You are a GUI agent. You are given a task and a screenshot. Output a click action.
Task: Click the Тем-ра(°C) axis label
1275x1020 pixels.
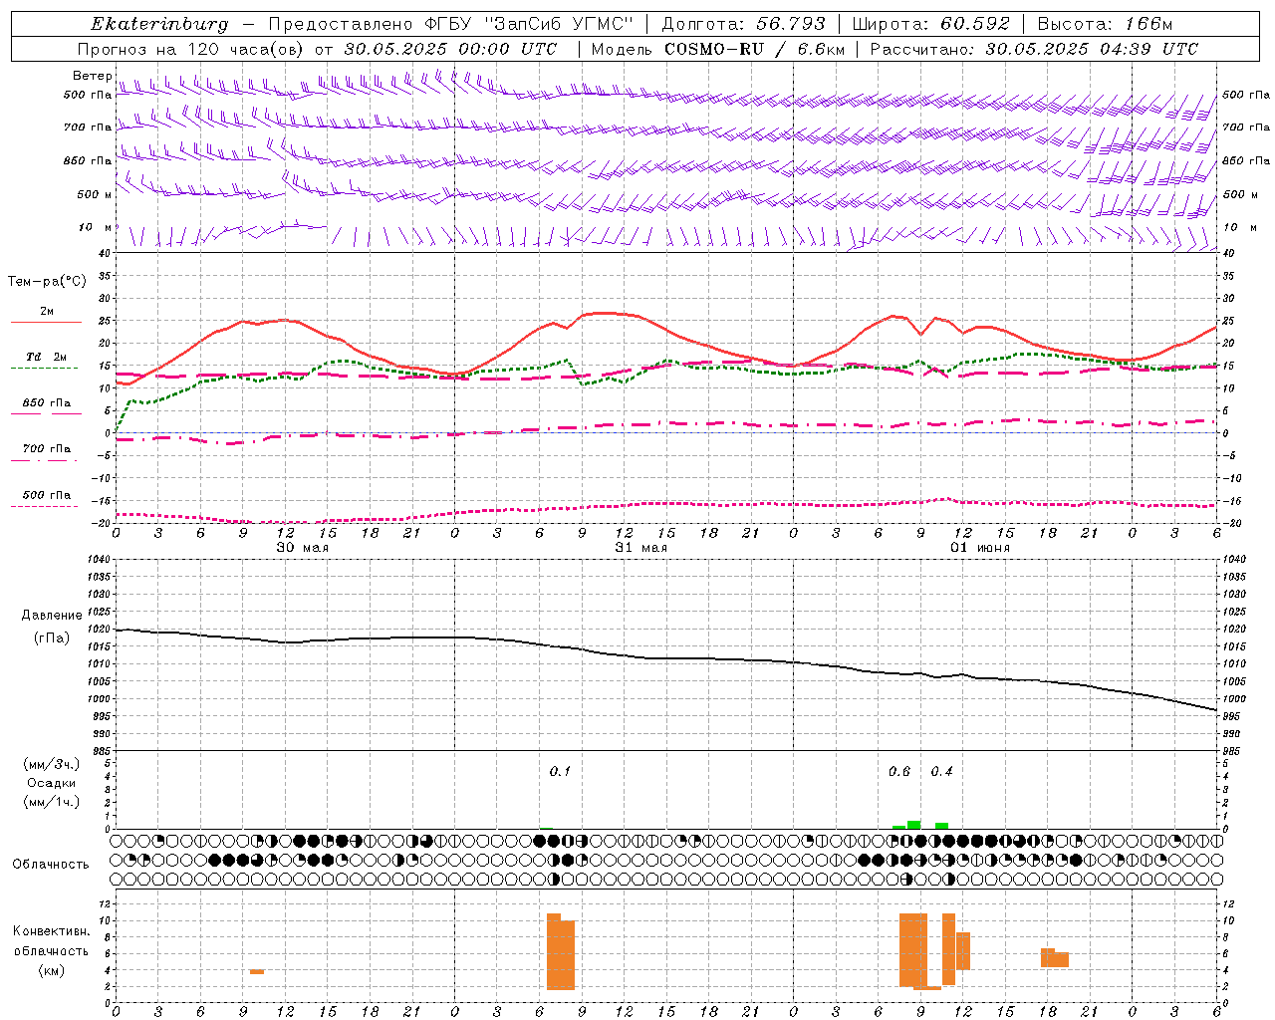tap(47, 282)
